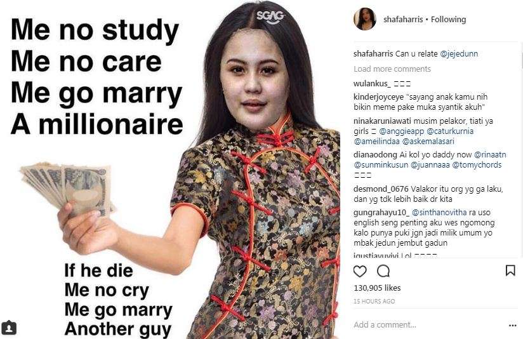The width and height of the screenshot is (523, 339).
Task: View the 130,905 likes list
Action: [377, 288]
